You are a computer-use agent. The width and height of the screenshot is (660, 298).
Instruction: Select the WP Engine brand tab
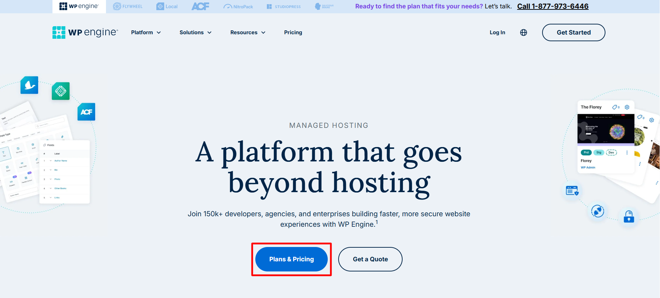[79, 6]
